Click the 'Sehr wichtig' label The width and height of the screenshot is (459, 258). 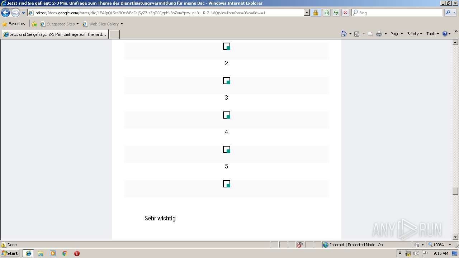click(160, 218)
